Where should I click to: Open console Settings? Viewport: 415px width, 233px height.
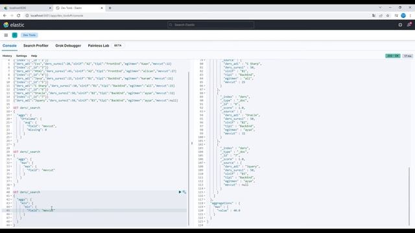point(21,56)
